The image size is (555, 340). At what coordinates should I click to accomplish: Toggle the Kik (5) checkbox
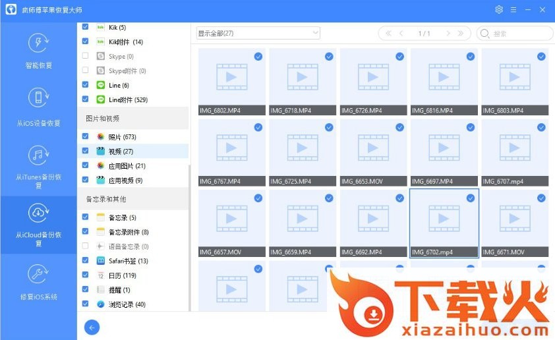tap(85, 27)
